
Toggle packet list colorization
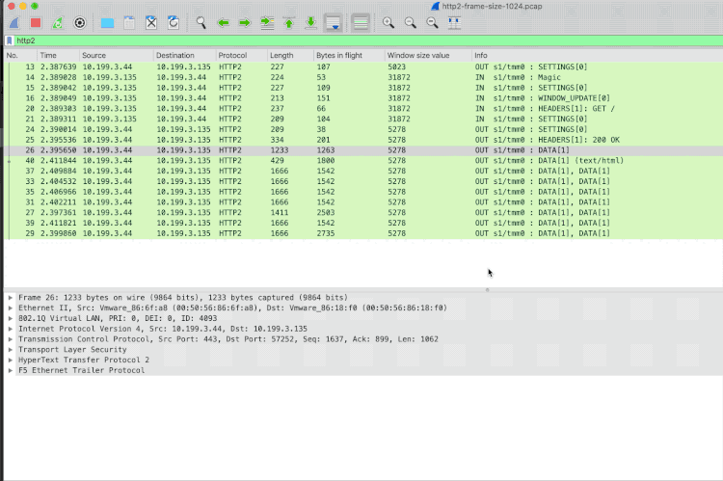361,21
